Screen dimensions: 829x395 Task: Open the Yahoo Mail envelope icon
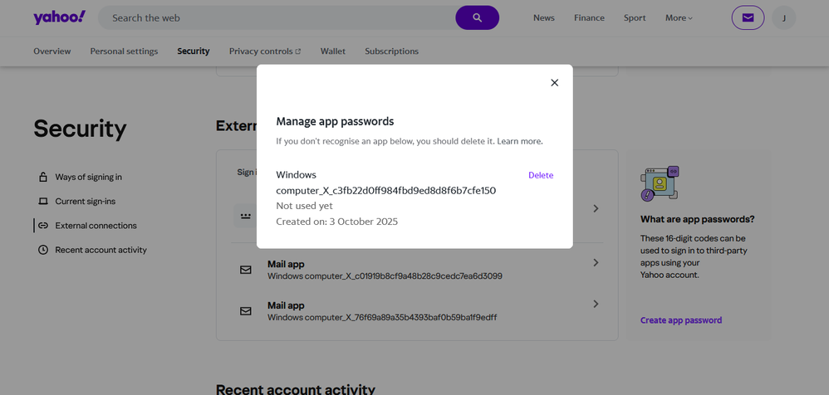748,17
